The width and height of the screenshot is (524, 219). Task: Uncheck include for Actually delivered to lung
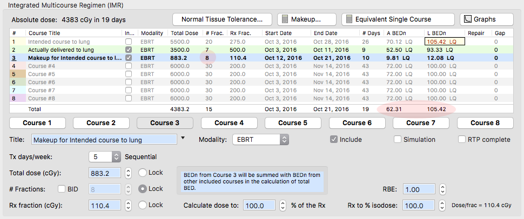(x=128, y=50)
